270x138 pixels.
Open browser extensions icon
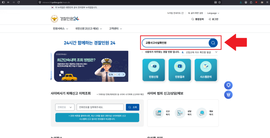click(251, 2)
